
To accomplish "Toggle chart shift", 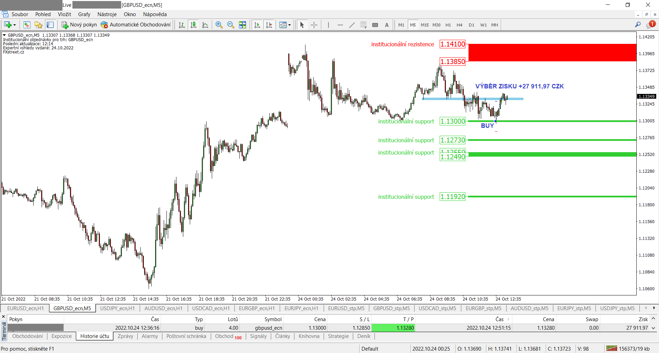I will 269,25.
